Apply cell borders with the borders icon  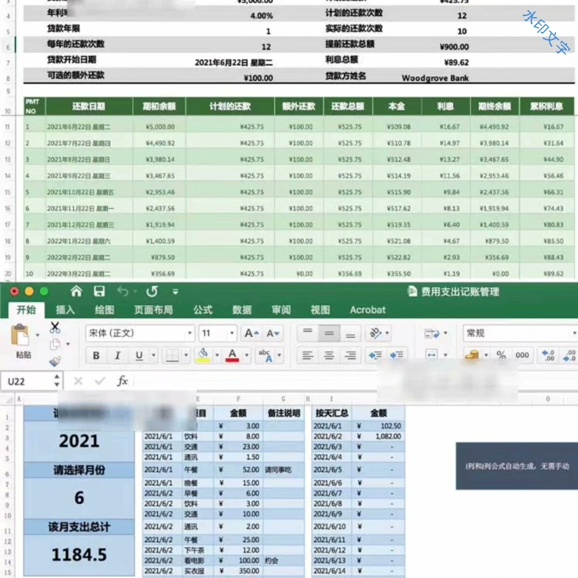pyautogui.click(x=172, y=355)
